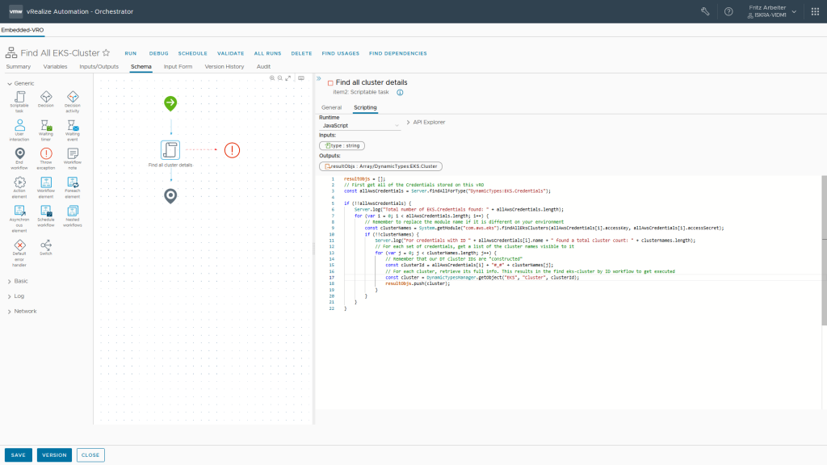Viewport: 827px width, 465px height.
Task: Click VALIDATE in the workflow toolbar
Action: pos(230,53)
